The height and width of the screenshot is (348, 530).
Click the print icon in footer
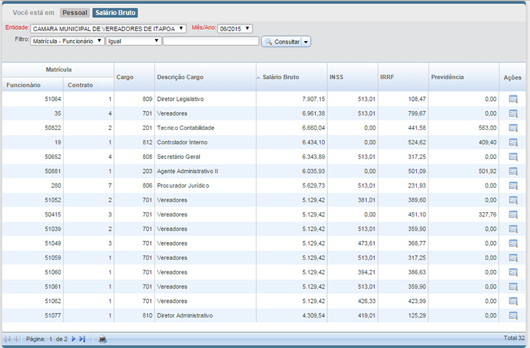(x=102, y=339)
